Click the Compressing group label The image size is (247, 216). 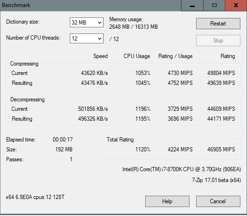tap(24, 64)
